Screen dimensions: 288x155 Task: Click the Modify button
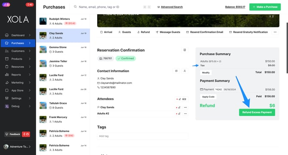pos(206,73)
